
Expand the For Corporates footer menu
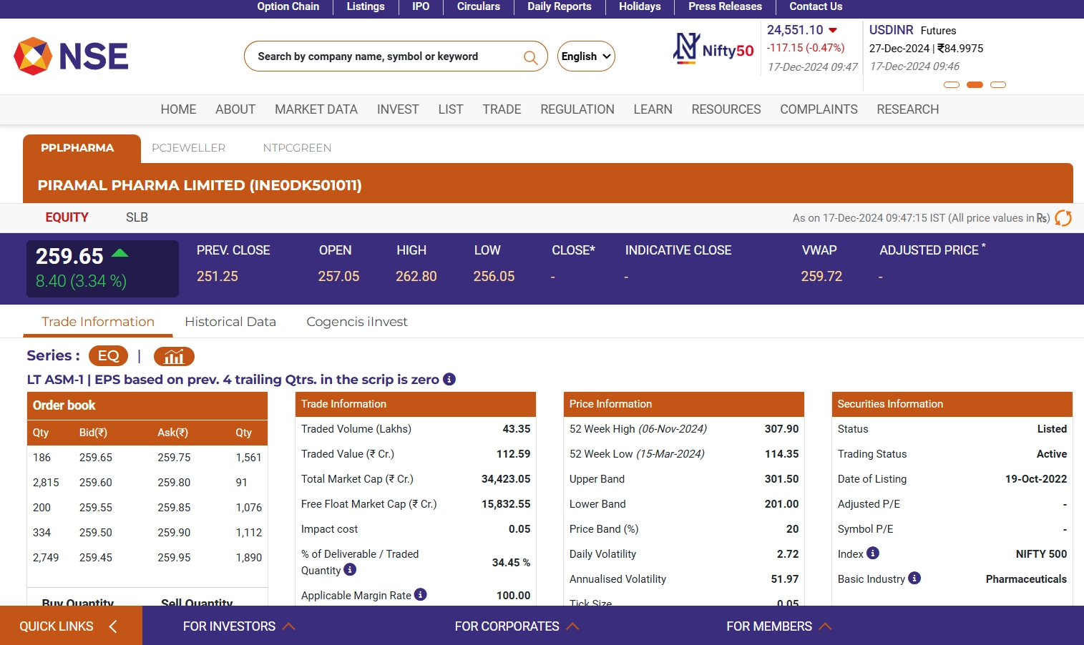coord(516,626)
